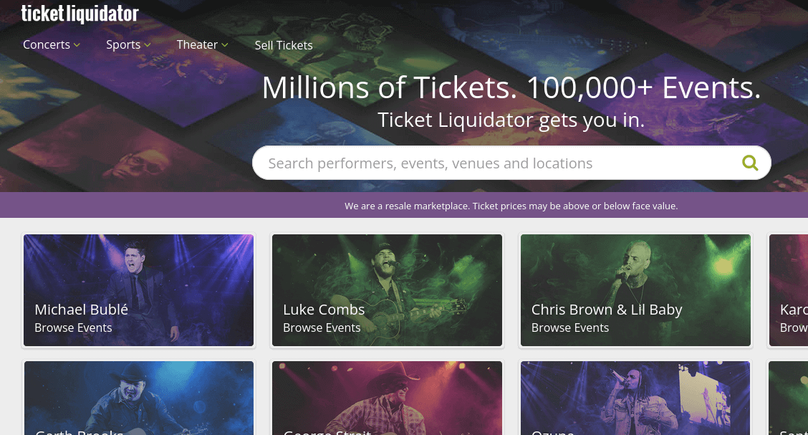Expand the Theater dropdown menu

tap(202, 44)
